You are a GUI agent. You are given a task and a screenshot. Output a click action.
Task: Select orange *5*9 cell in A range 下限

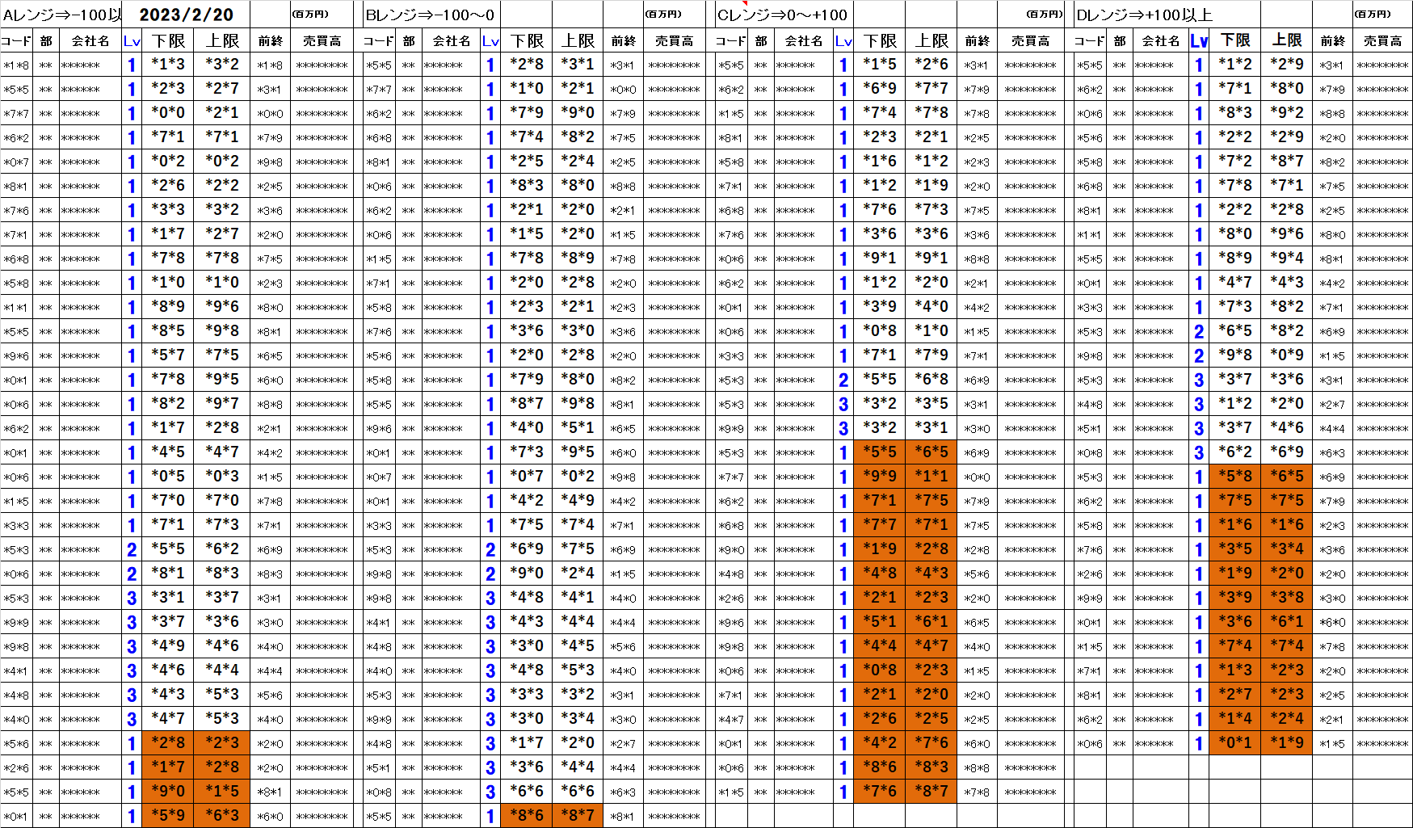tap(168, 815)
